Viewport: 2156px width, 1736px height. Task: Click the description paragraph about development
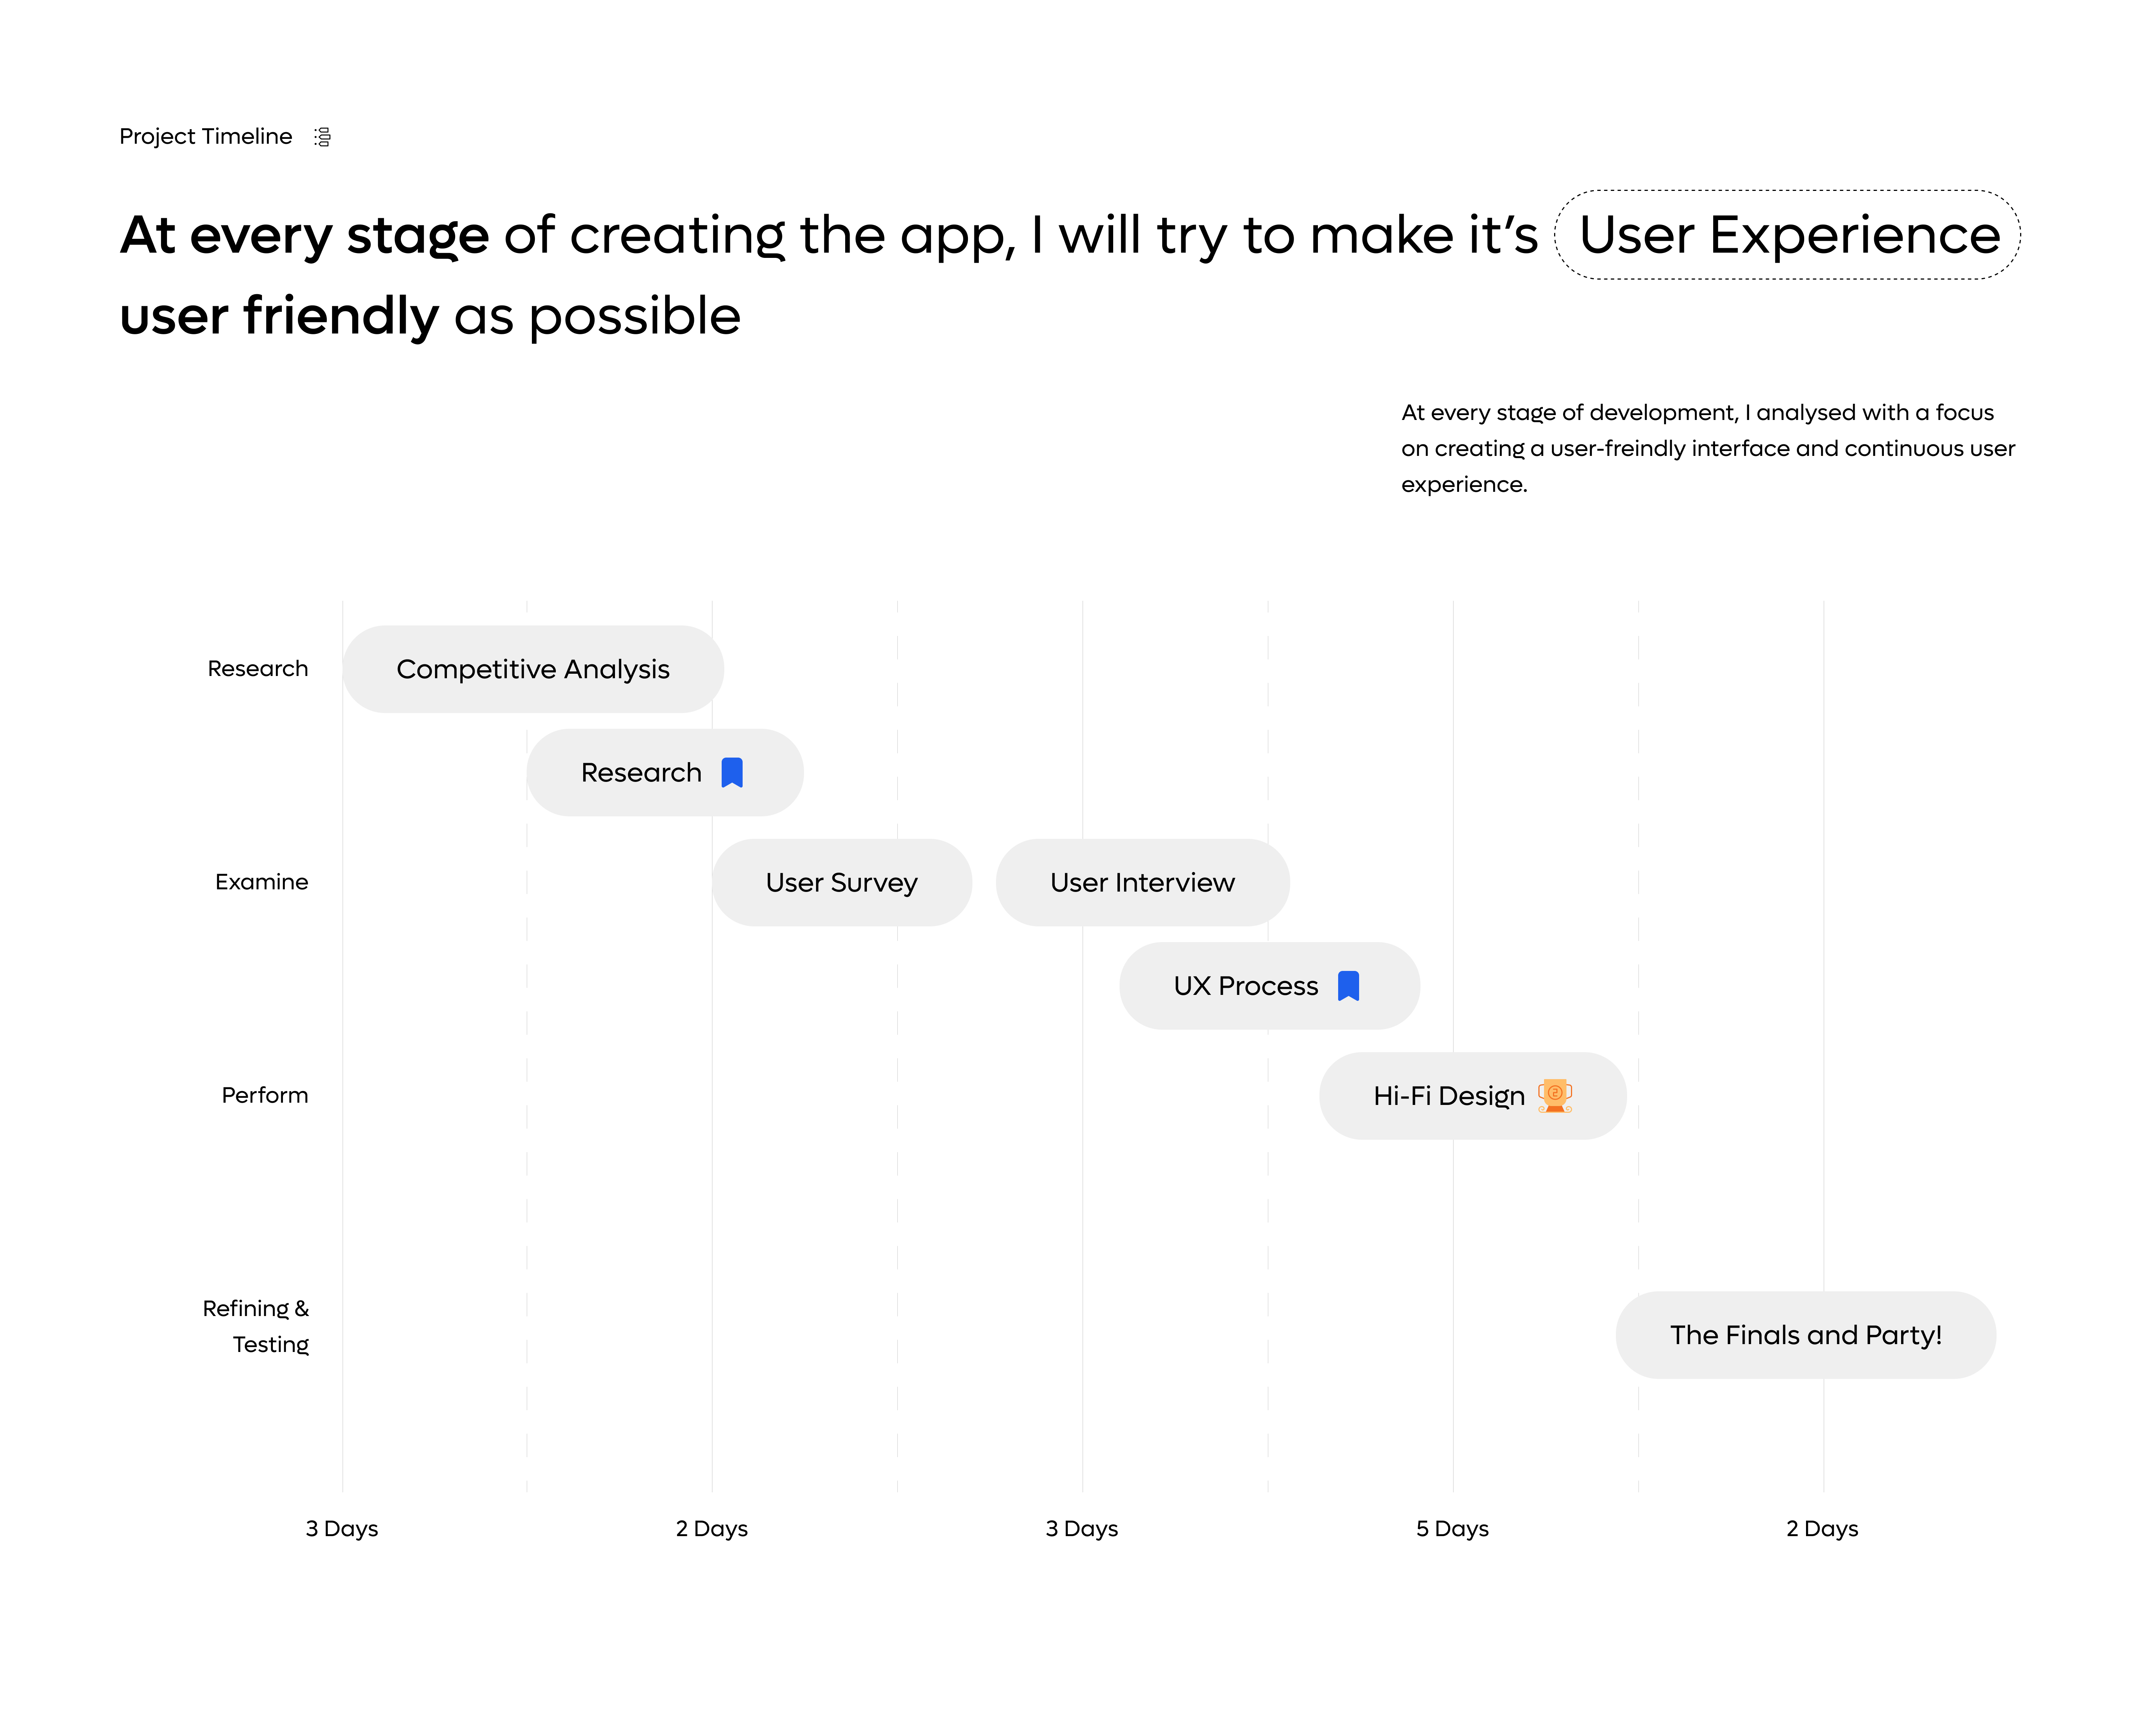coord(1707,448)
